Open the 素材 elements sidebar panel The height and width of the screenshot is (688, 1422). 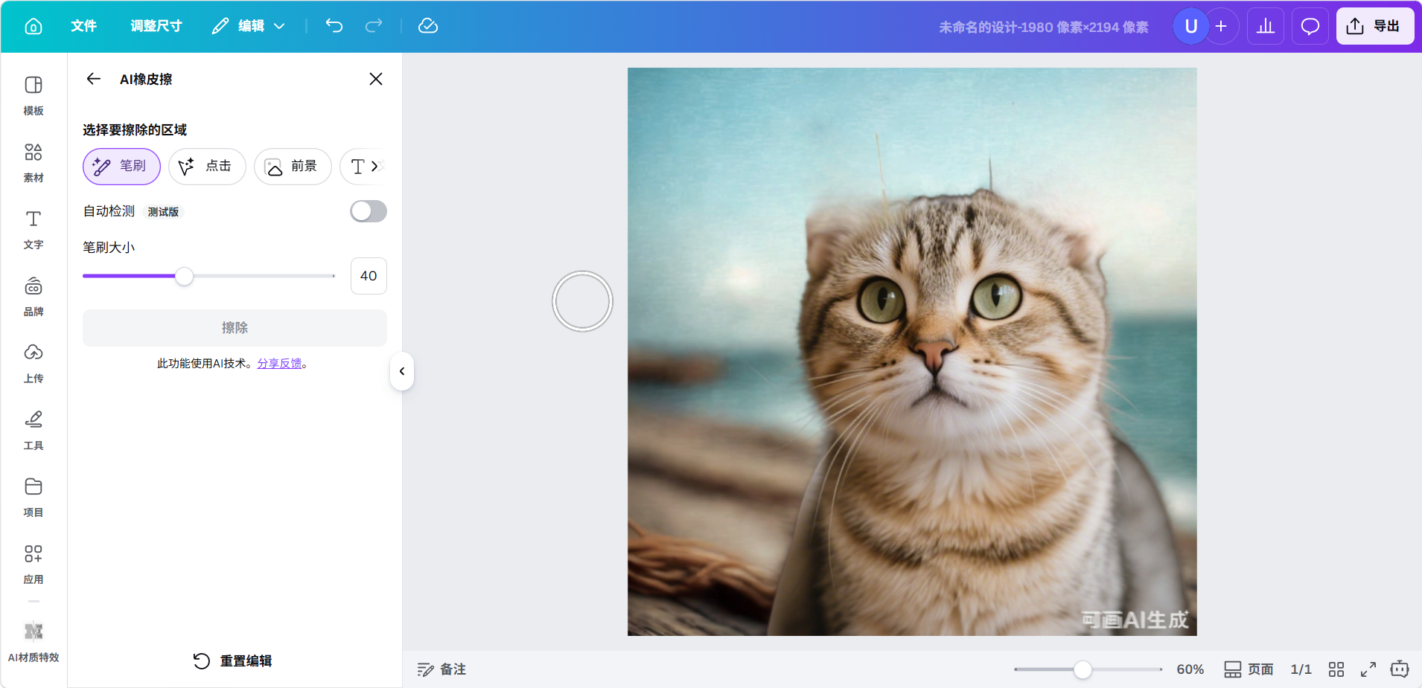[34, 162]
